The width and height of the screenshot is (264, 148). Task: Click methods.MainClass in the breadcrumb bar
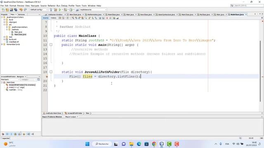coord(53,113)
